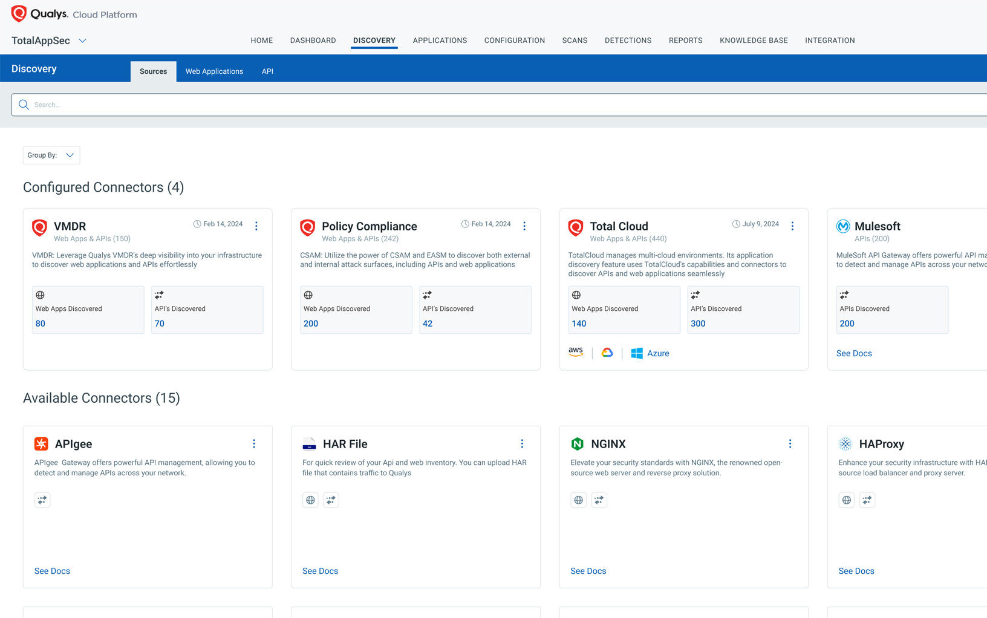Click the Azure link in Total Cloud
This screenshot has height=618, width=987.
tap(657, 353)
